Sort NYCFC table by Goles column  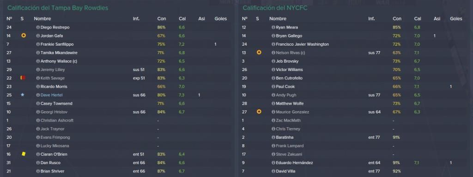click(456, 18)
